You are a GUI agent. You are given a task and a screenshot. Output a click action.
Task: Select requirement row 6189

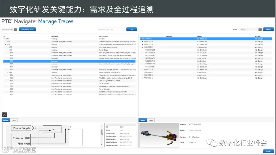(x=69, y=41)
